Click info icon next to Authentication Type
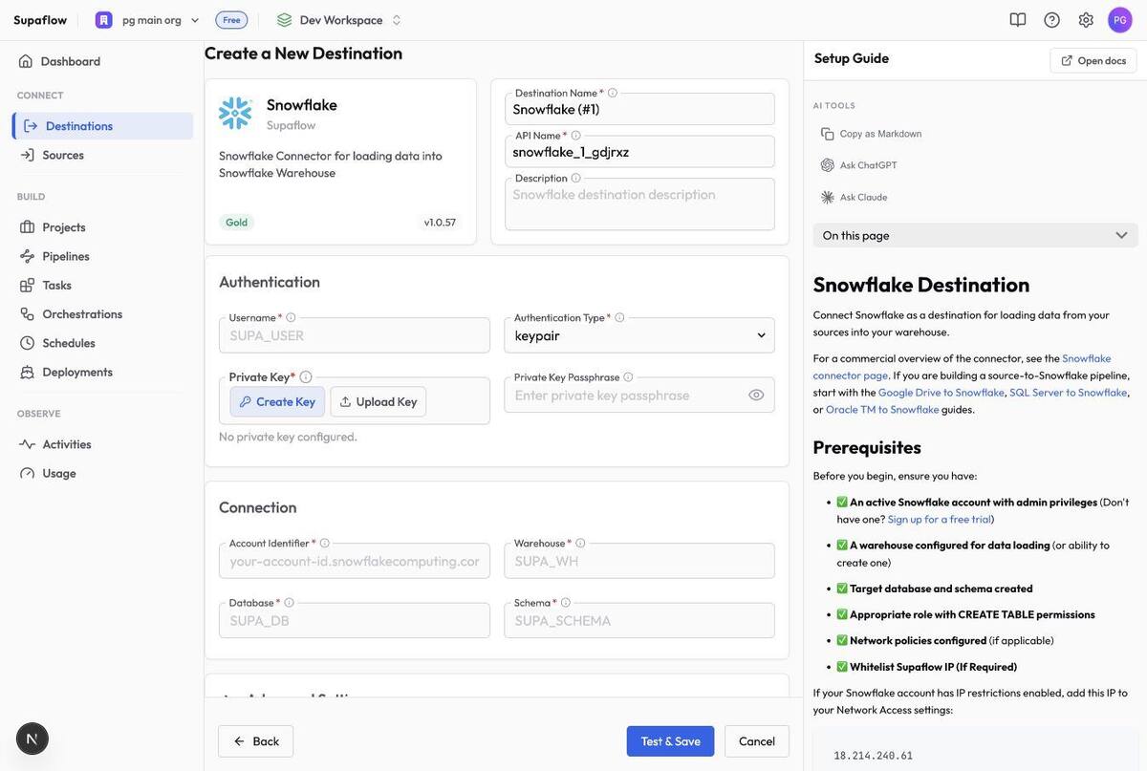1147x771 pixels. pos(619,317)
